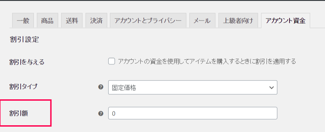This screenshot has height=132, width=325.
Task: Open the アカウントとプライバシー tab
Action: click(x=148, y=21)
